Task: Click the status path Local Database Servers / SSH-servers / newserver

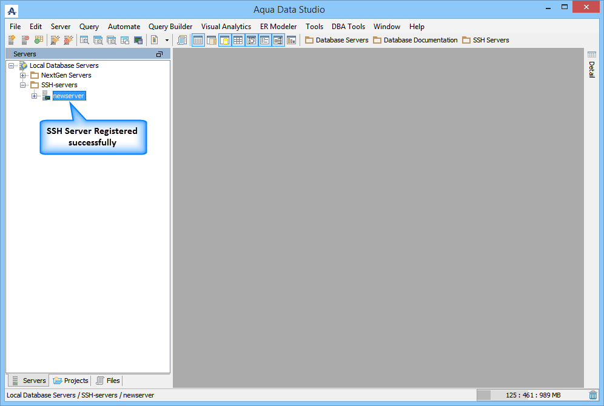Action: [x=80, y=395]
